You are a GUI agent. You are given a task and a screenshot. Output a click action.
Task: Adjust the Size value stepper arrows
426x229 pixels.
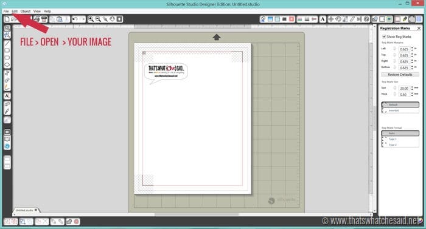coord(412,88)
